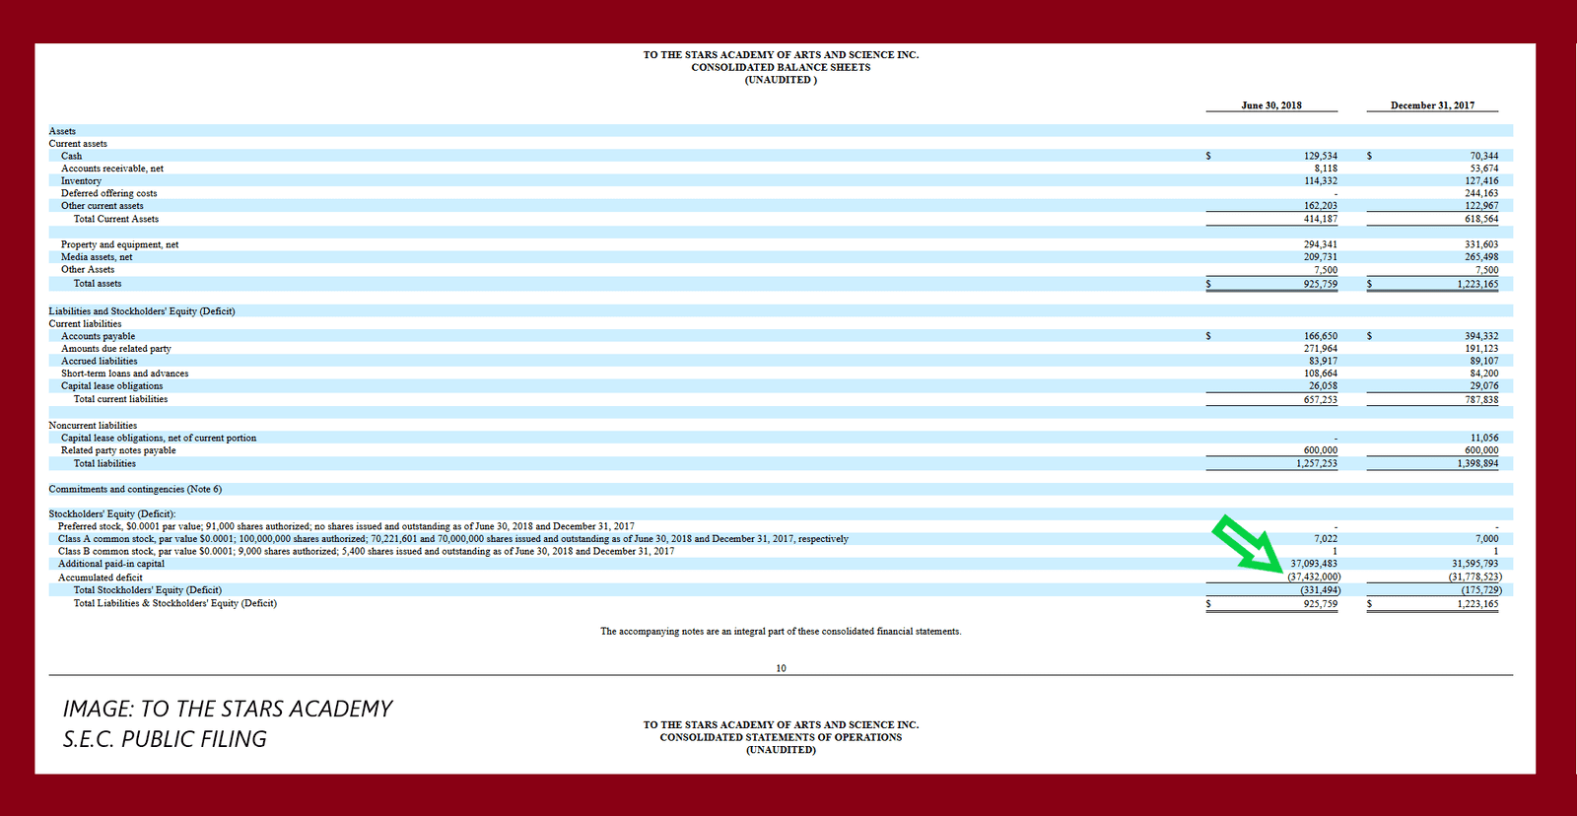Click the "Other current assets" label
Viewport: 1577px width, 816px height.
click(103, 206)
